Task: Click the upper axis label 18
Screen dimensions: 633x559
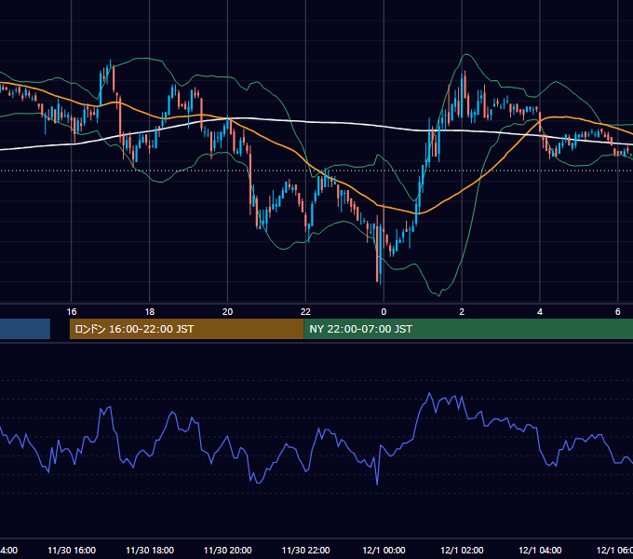Action: coord(149,312)
